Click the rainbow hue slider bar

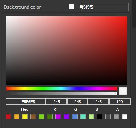pyautogui.click(x=62, y=89)
